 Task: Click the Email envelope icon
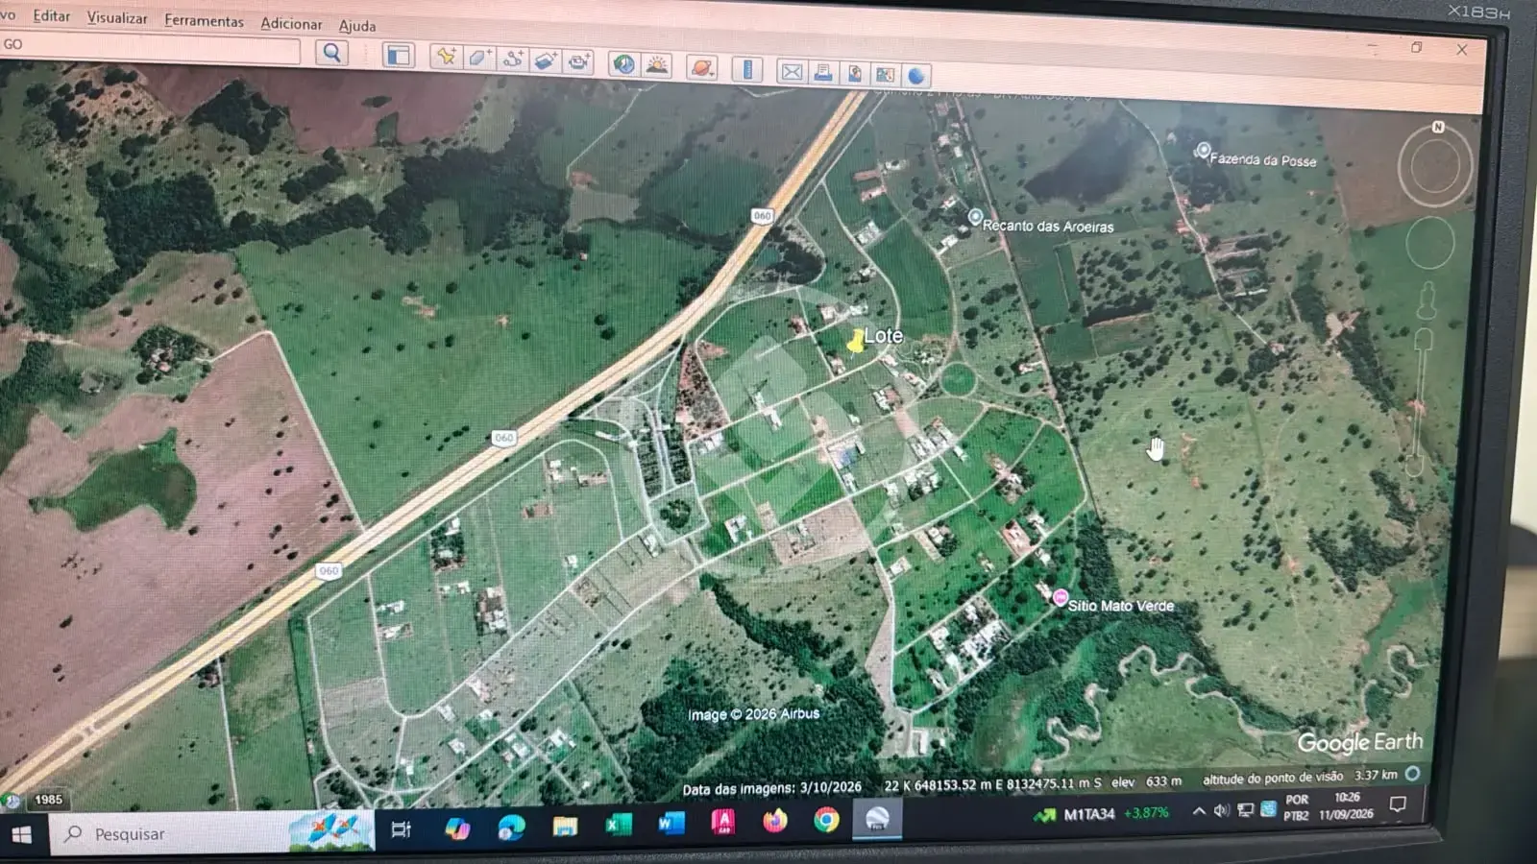coord(792,71)
